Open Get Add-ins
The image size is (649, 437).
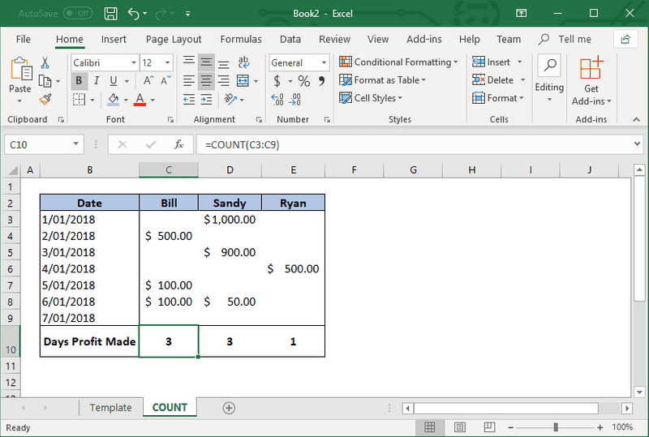click(x=591, y=81)
